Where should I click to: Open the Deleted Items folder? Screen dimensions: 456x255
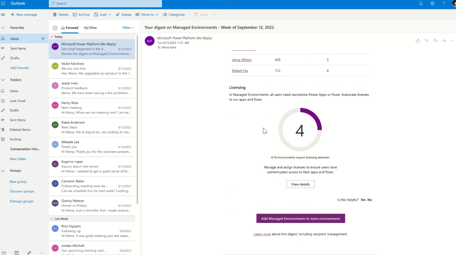(20, 130)
